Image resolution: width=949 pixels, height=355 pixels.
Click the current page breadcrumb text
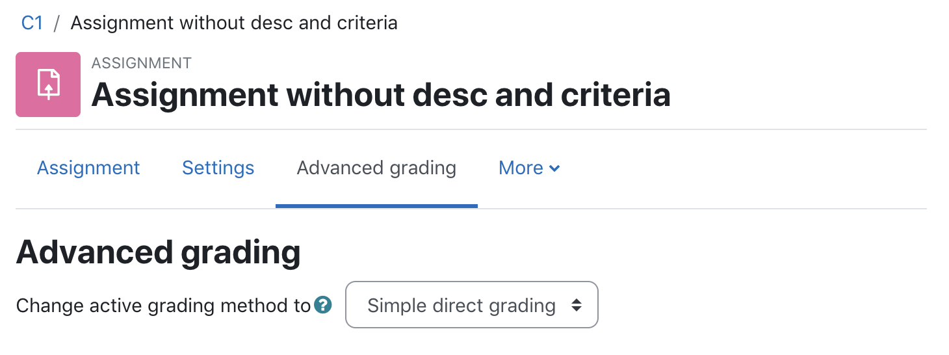tap(234, 23)
